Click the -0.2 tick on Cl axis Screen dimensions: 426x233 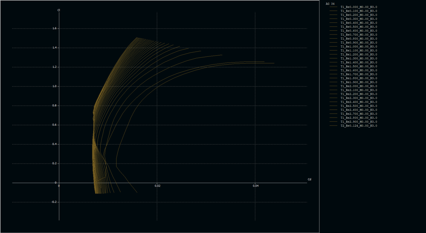tap(54, 202)
